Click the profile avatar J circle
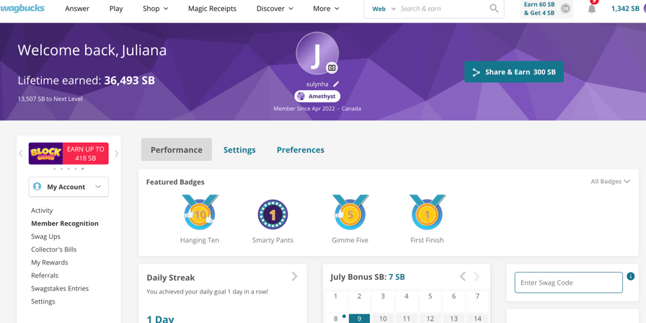This screenshot has height=323, width=646. pos(317,53)
